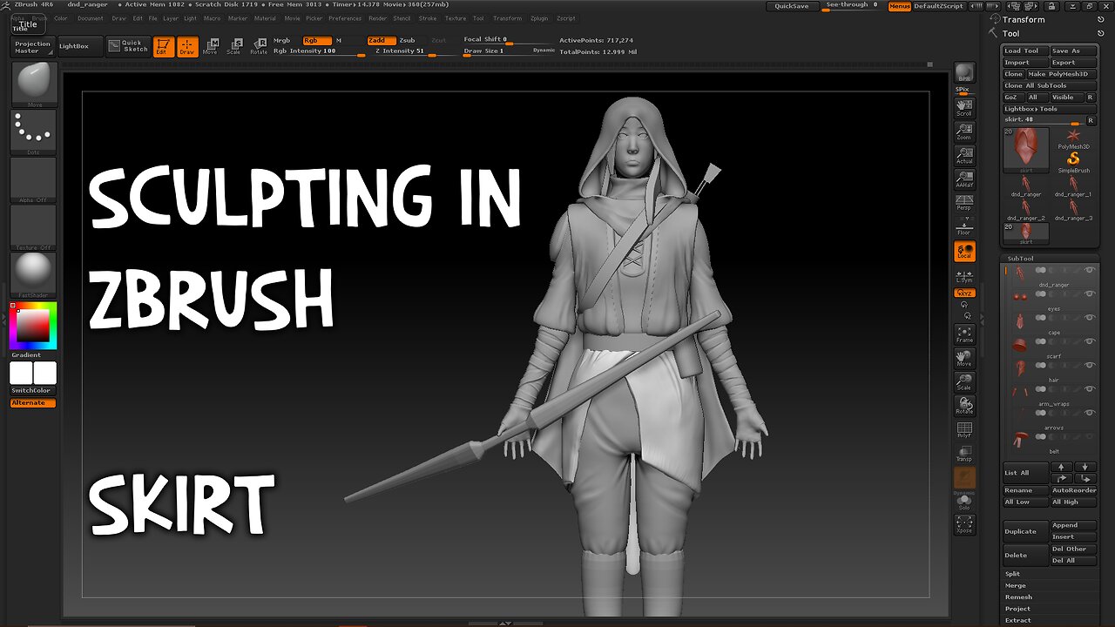
Task: Click the Zoom canvas icon
Action: [964, 131]
